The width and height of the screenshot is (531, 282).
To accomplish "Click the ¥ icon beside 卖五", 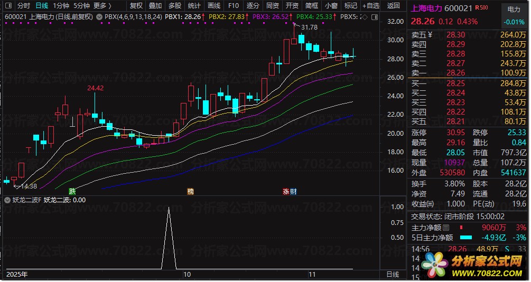I will pos(430,34).
